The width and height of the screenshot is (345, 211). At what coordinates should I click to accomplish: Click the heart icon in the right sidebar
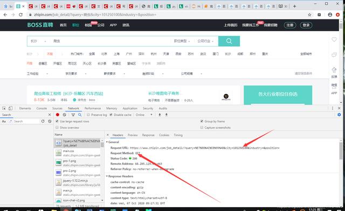(334, 40)
